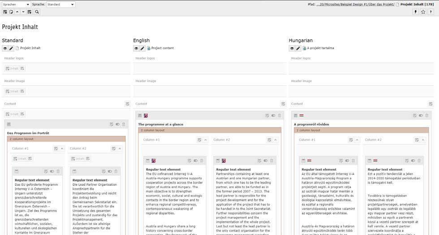Collapse Column #2 in Standard layout
Image resolution: width=439 pixels, height=235 pixels.
click(x=120, y=148)
